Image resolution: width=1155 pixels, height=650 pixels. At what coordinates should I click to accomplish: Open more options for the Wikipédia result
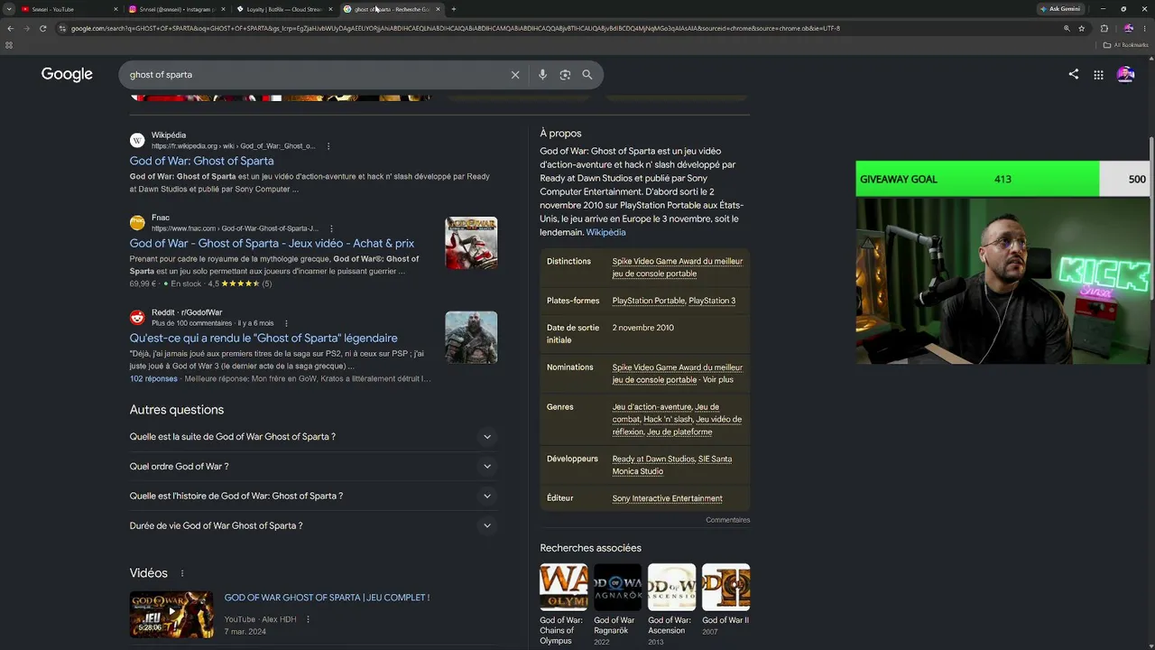(x=328, y=146)
